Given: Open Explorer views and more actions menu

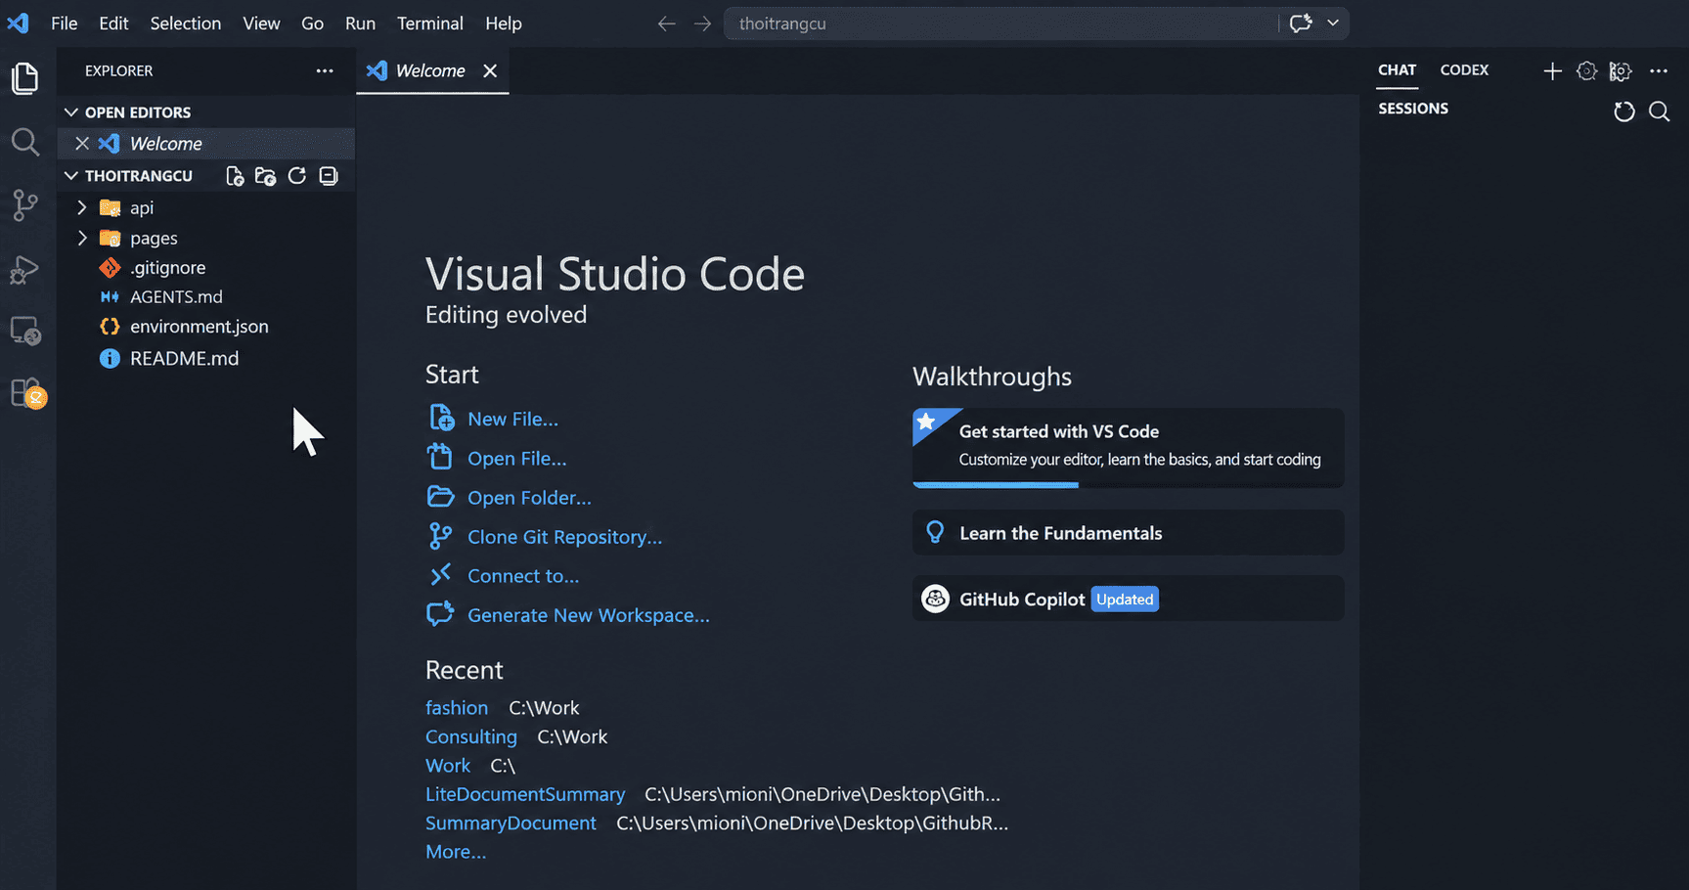Looking at the screenshot, I should (325, 70).
